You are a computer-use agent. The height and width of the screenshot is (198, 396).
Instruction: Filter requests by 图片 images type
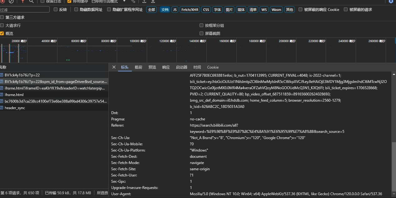[x=229, y=10]
